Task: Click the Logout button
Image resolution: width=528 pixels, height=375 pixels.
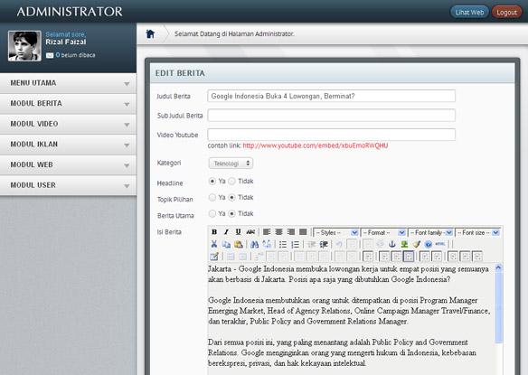Action: point(507,13)
